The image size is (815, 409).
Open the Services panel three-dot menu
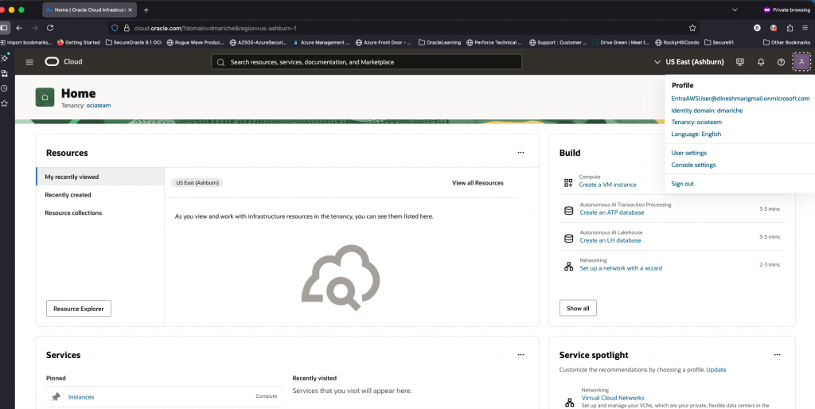(x=521, y=355)
